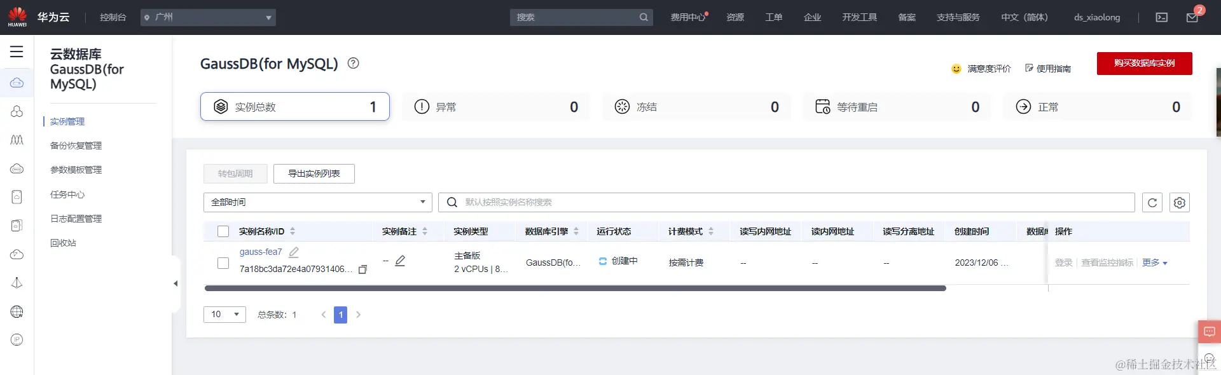Open table column settings gear
This screenshot has height=375, width=1221.
[1180, 202]
